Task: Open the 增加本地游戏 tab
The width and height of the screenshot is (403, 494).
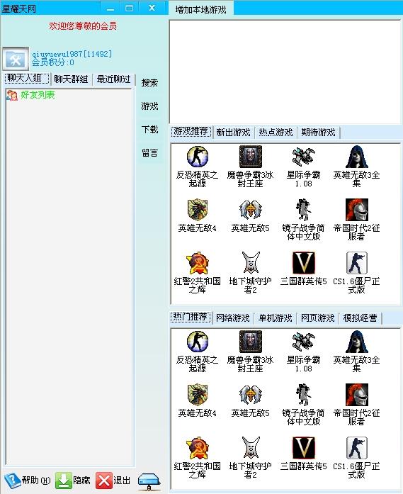Action: 201,9
